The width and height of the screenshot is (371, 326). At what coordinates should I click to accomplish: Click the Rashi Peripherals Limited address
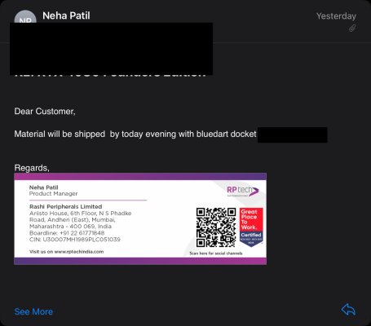point(80,220)
